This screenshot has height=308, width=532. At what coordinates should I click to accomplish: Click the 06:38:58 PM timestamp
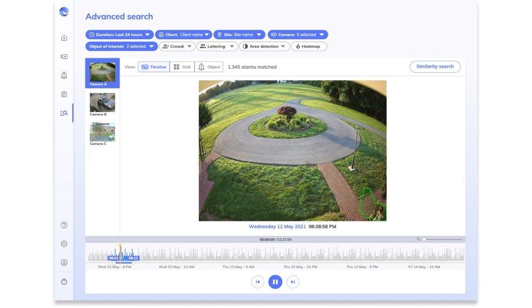(x=322, y=227)
